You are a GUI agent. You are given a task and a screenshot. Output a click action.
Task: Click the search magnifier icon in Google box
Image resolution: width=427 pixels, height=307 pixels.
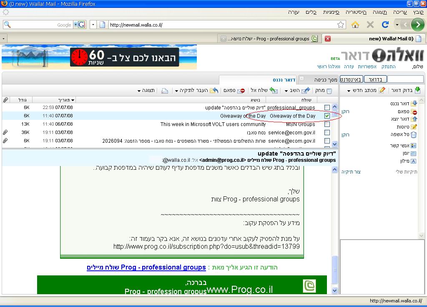[x=8, y=25]
